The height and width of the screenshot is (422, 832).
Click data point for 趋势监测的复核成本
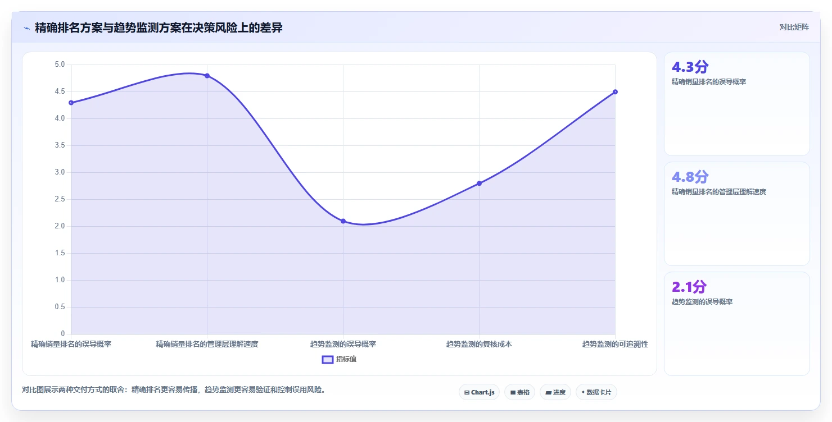point(479,184)
